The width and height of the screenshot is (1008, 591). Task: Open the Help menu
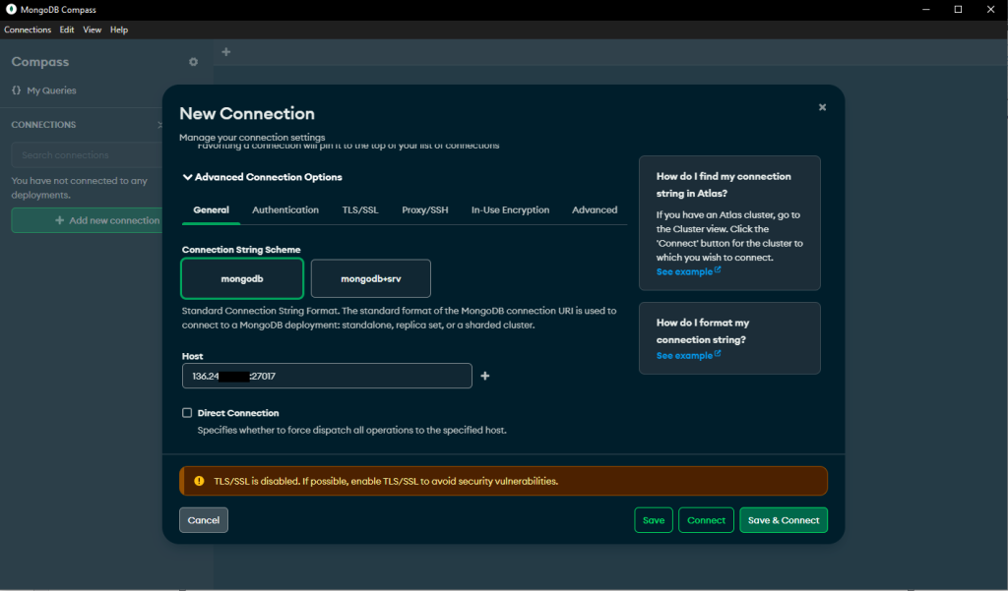119,30
